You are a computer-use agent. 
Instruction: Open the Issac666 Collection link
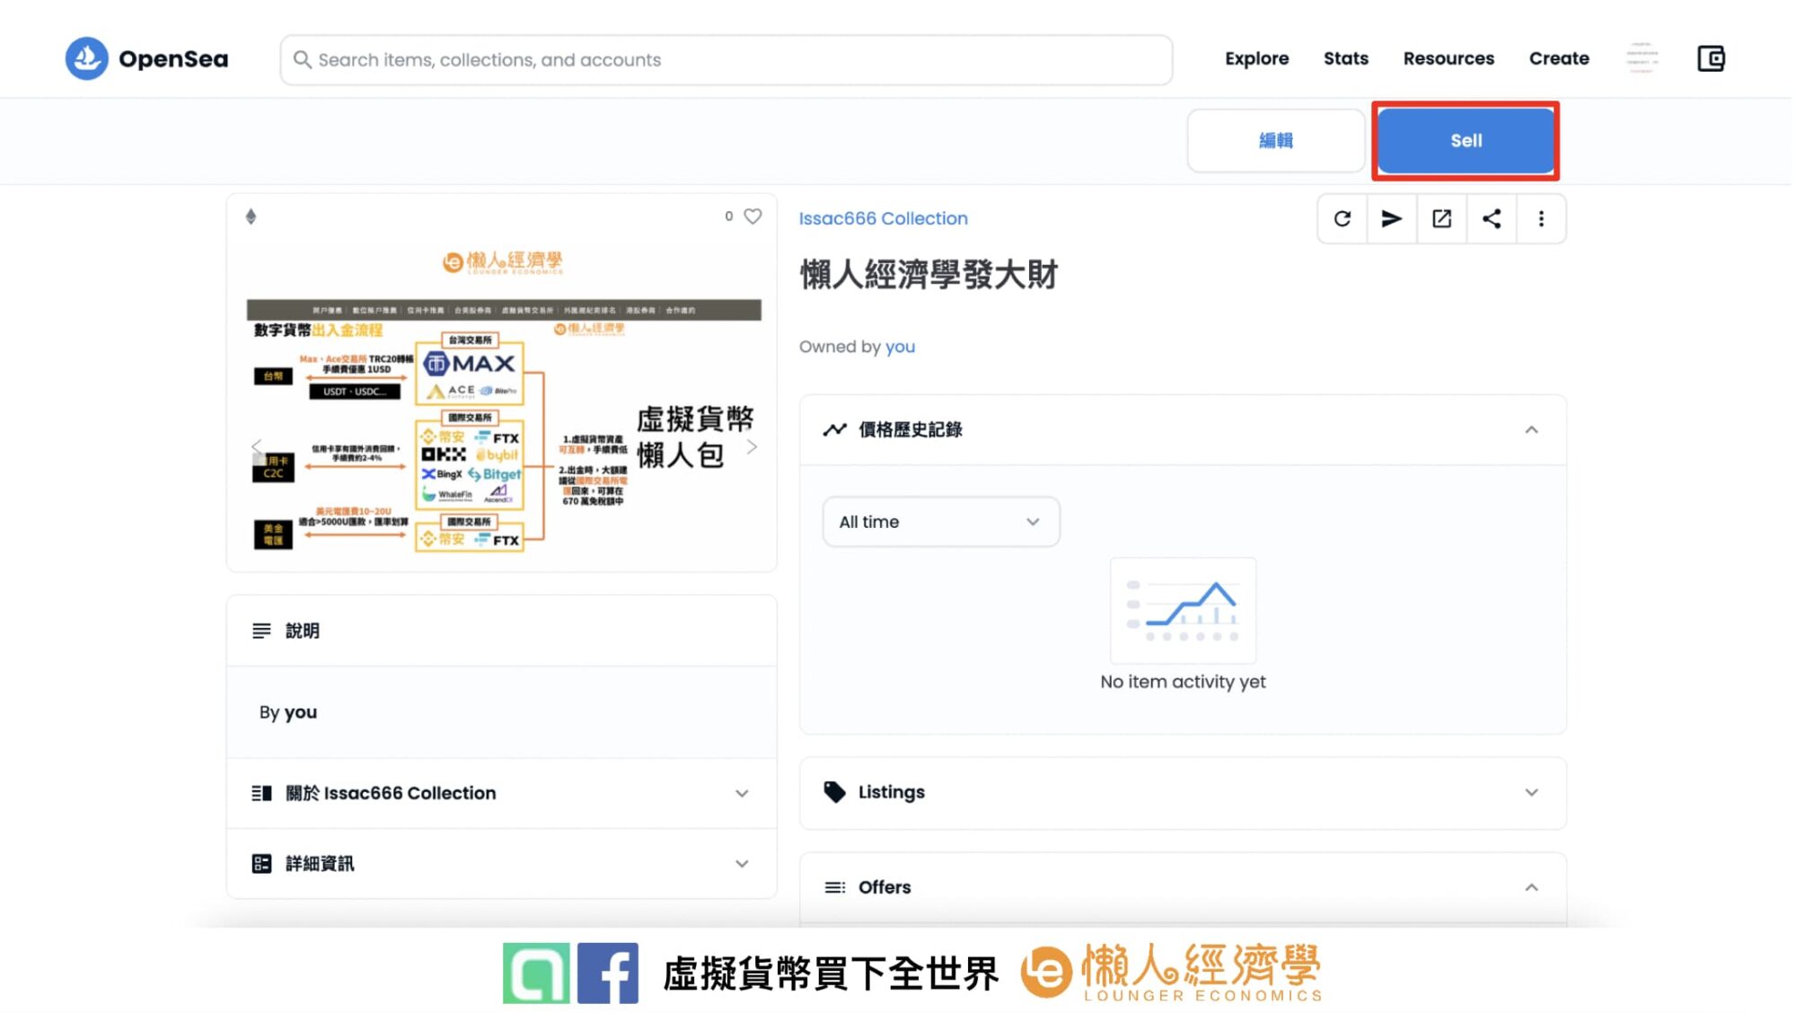click(x=883, y=218)
